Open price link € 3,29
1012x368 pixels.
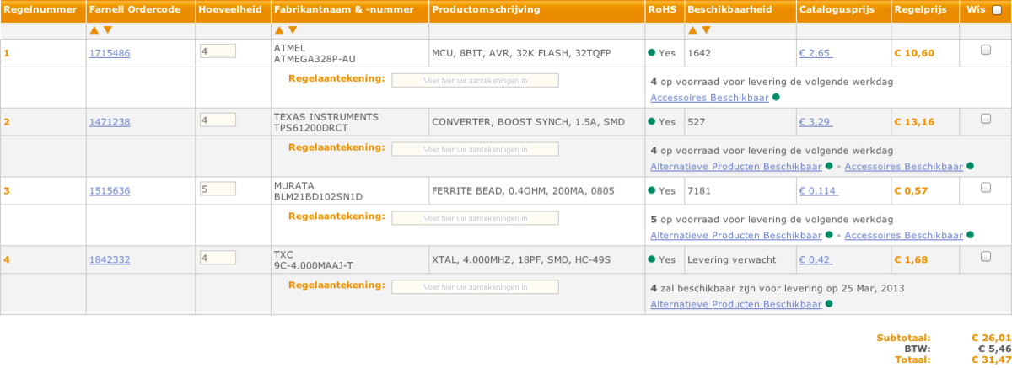pos(816,122)
